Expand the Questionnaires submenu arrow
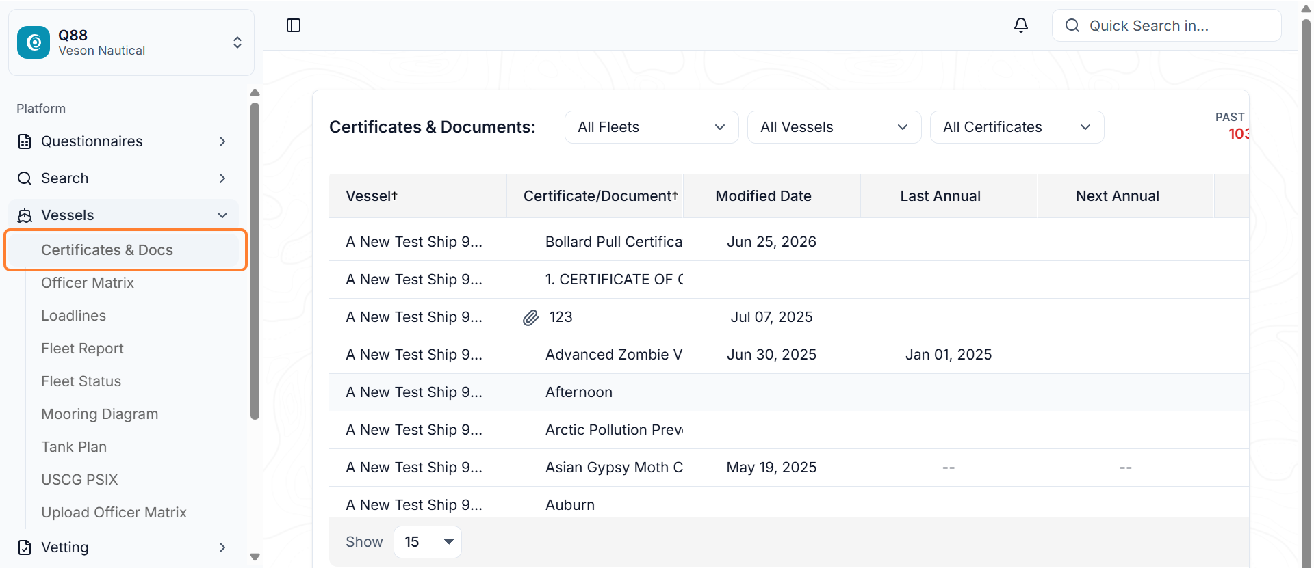This screenshot has height=568, width=1314. (222, 141)
